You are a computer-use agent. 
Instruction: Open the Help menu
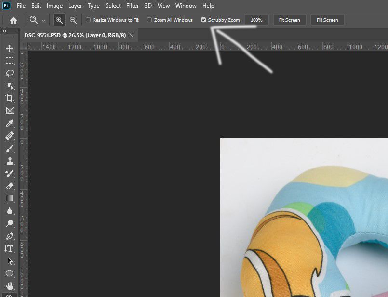(208, 5)
